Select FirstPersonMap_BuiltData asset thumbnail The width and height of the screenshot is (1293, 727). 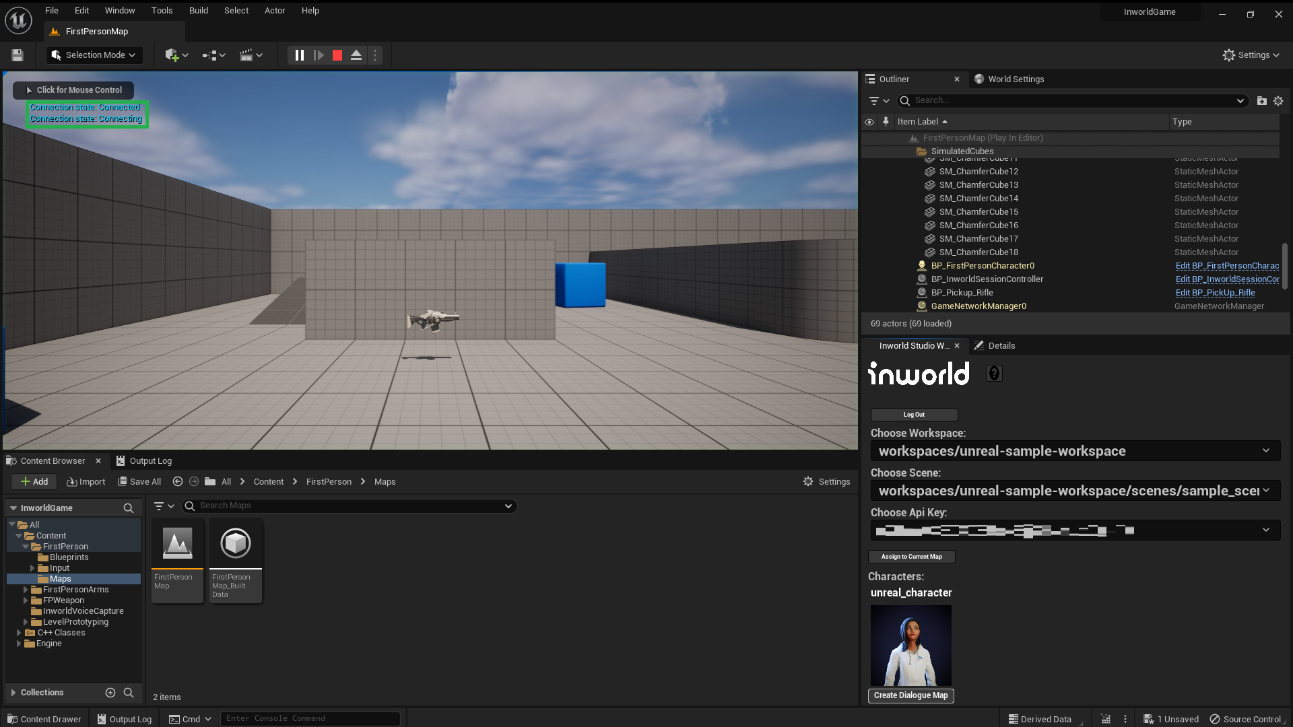click(x=235, y=560)
